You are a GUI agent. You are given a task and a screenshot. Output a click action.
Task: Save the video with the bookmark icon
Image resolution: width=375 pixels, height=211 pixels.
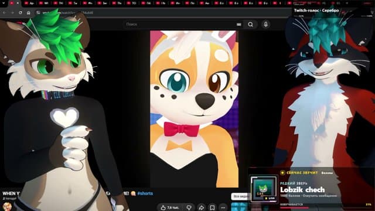(212, 207)
